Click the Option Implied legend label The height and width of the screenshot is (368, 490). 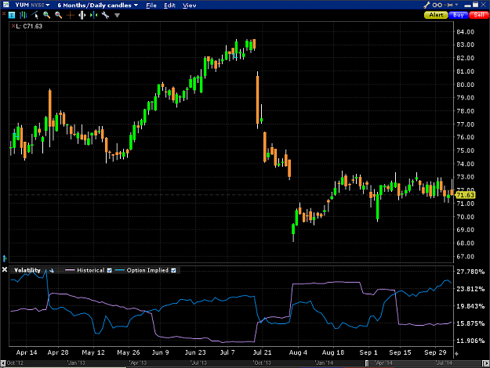pos(147,270)
